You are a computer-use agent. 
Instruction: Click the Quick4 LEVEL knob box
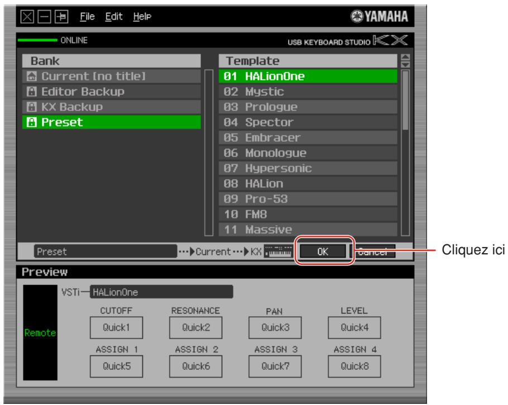click(354, 327)
